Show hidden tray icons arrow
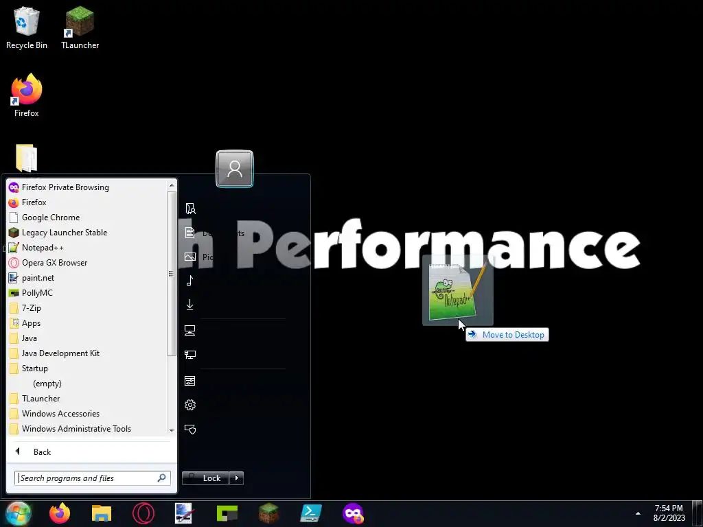Image resolution: width=703 pixels, height=527 pixels. click(x=638, y=513)
